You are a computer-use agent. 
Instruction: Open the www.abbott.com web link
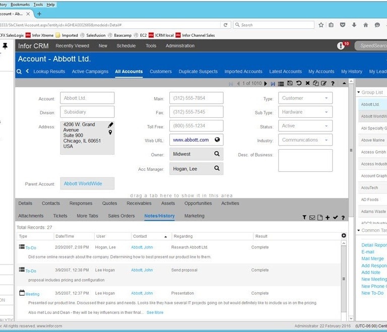(191, 140)
